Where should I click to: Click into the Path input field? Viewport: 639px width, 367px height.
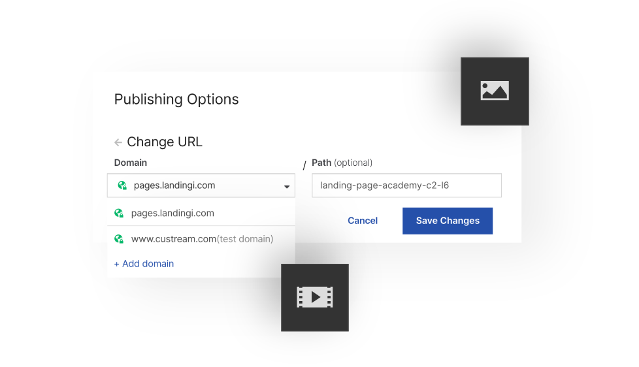click(x=406, y=185)
